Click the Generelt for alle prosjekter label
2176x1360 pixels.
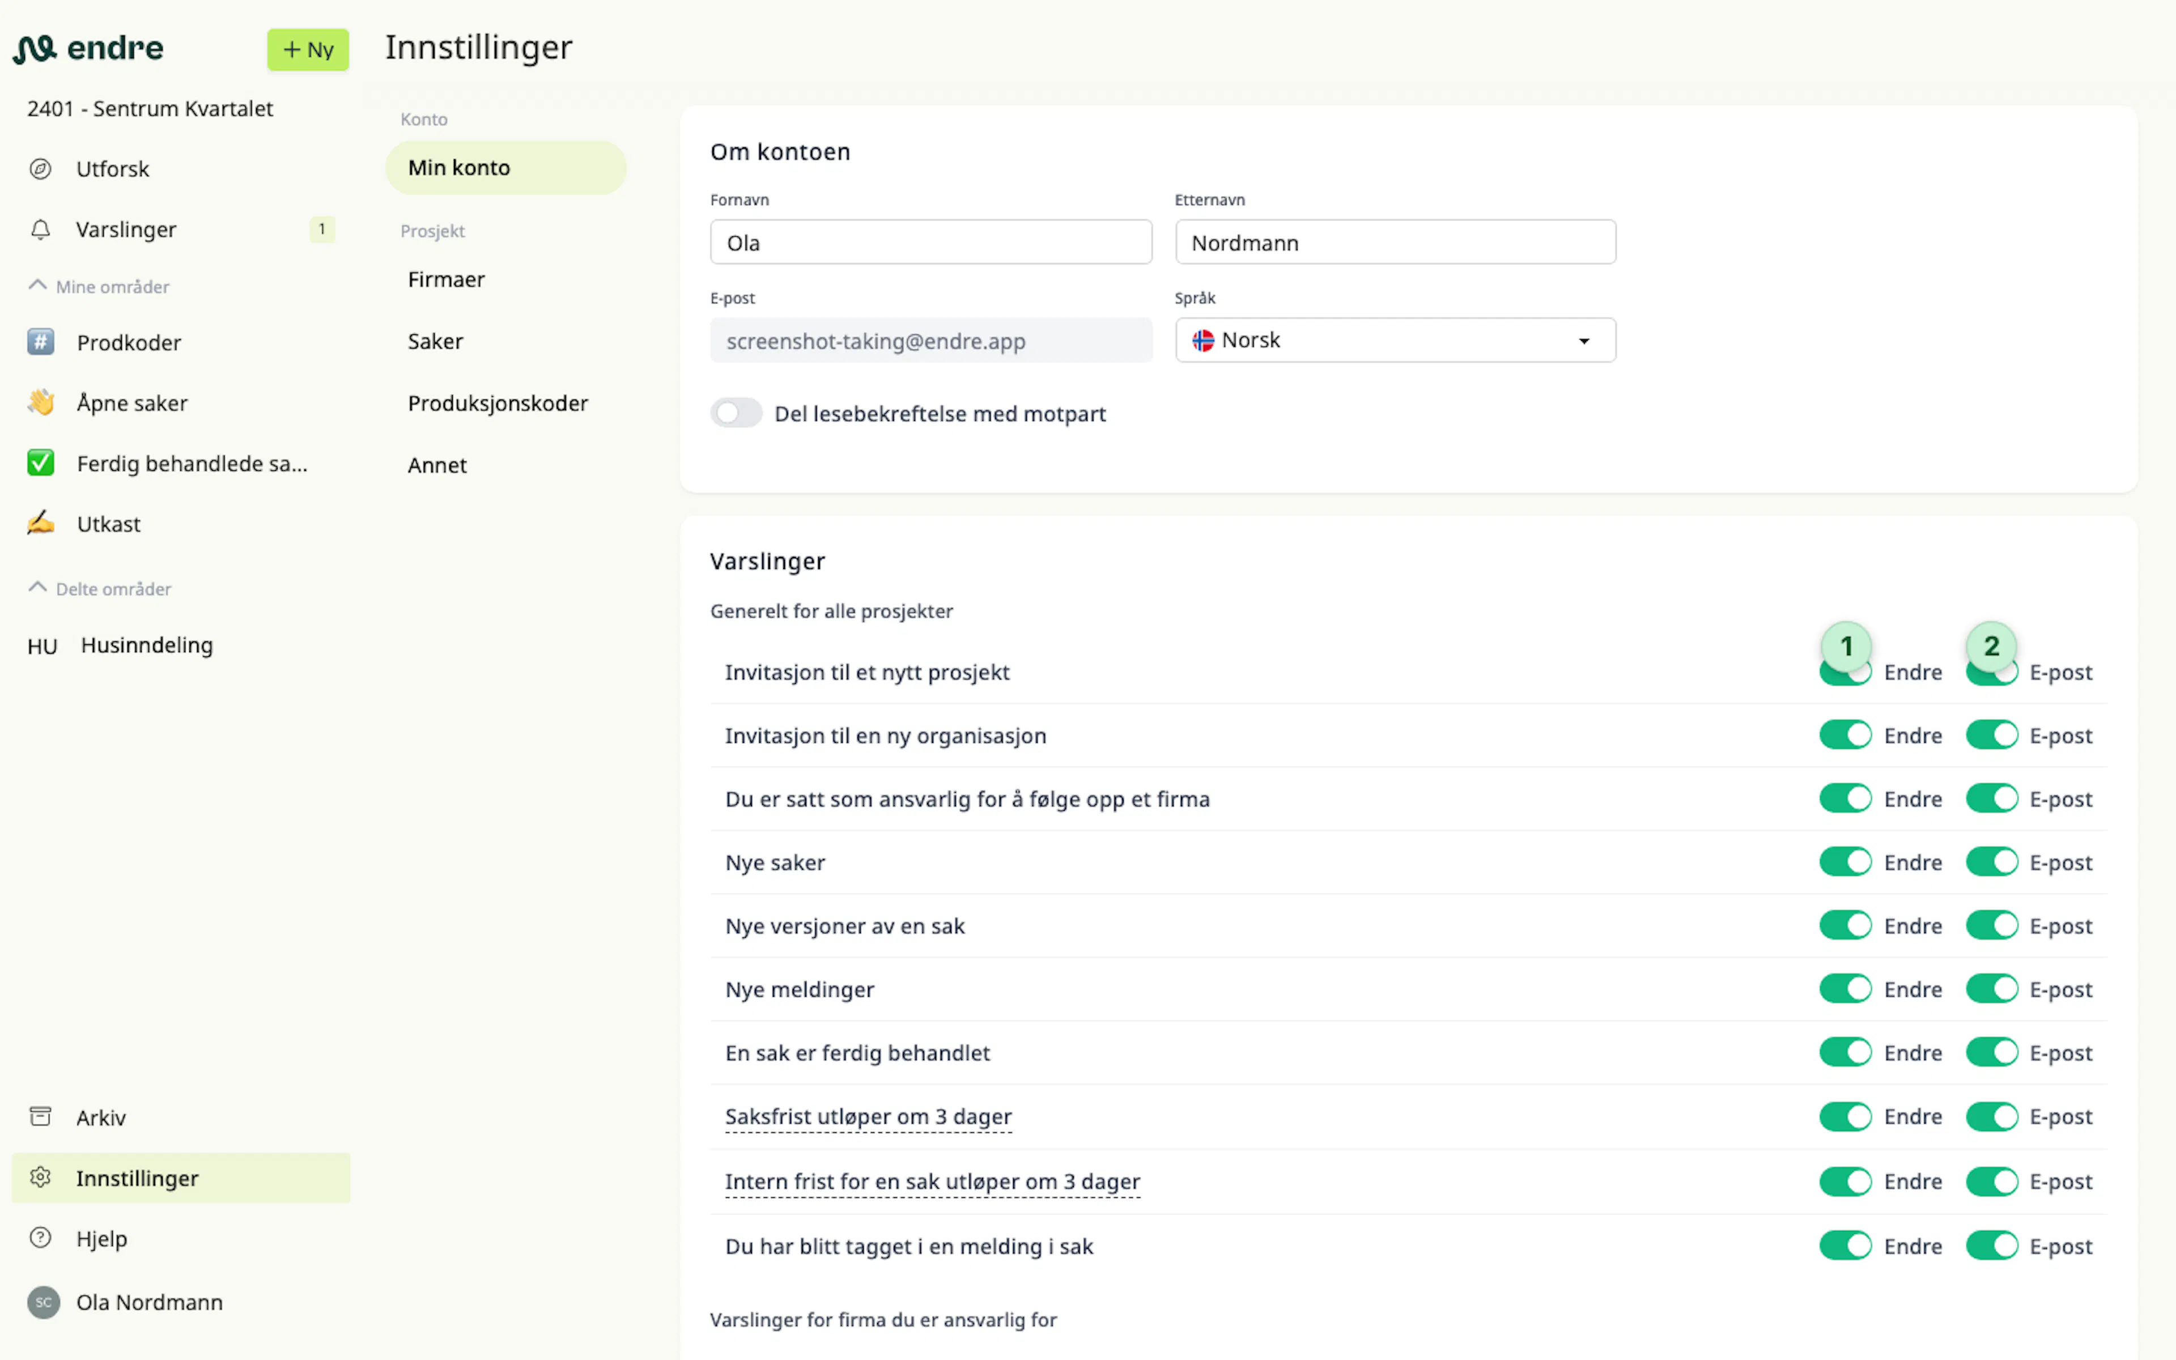click(x=831, y=611)
